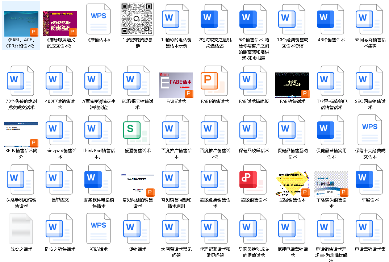This screenshot has height=262, width=389.
Task: Select the 促销话术 document
Action: tap(137, 229)
